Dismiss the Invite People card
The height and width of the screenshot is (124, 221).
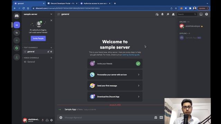[51, 20]
